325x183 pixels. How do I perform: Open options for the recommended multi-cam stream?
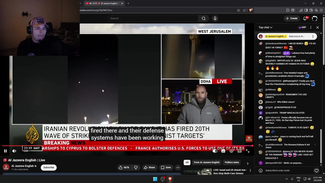[x=250, y=171]
